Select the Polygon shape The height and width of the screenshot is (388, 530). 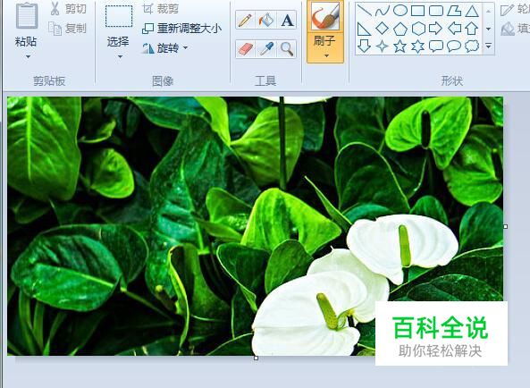coord(454,11)
